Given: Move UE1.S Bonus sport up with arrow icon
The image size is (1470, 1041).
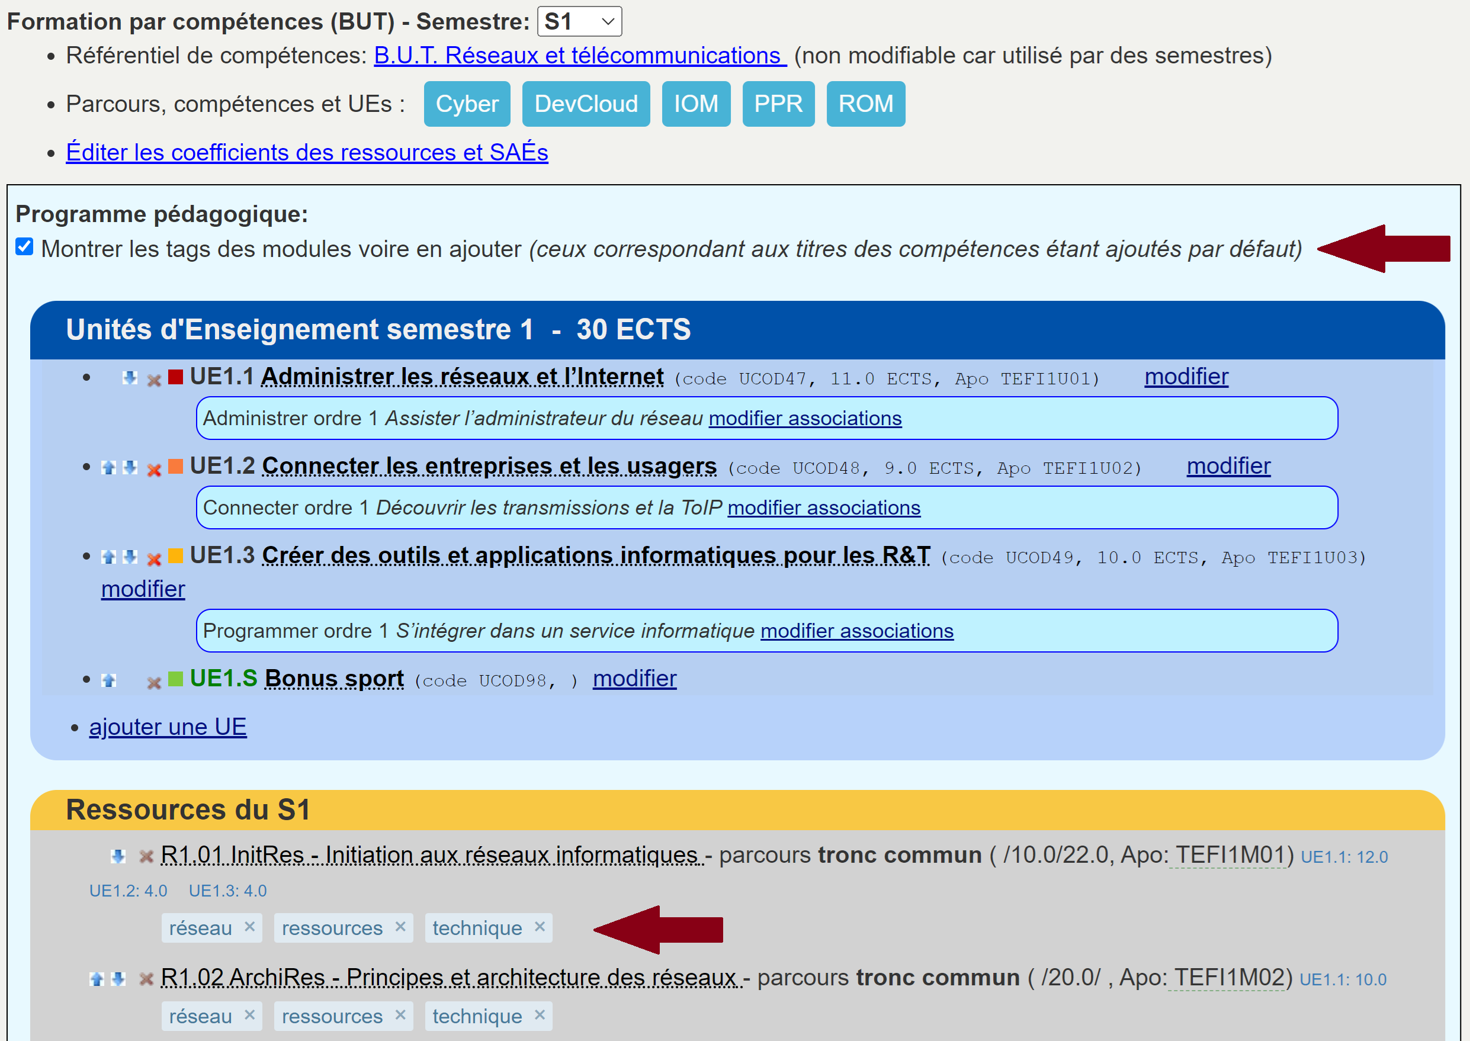Looking at the screenshot, I should tap(108, 680).
